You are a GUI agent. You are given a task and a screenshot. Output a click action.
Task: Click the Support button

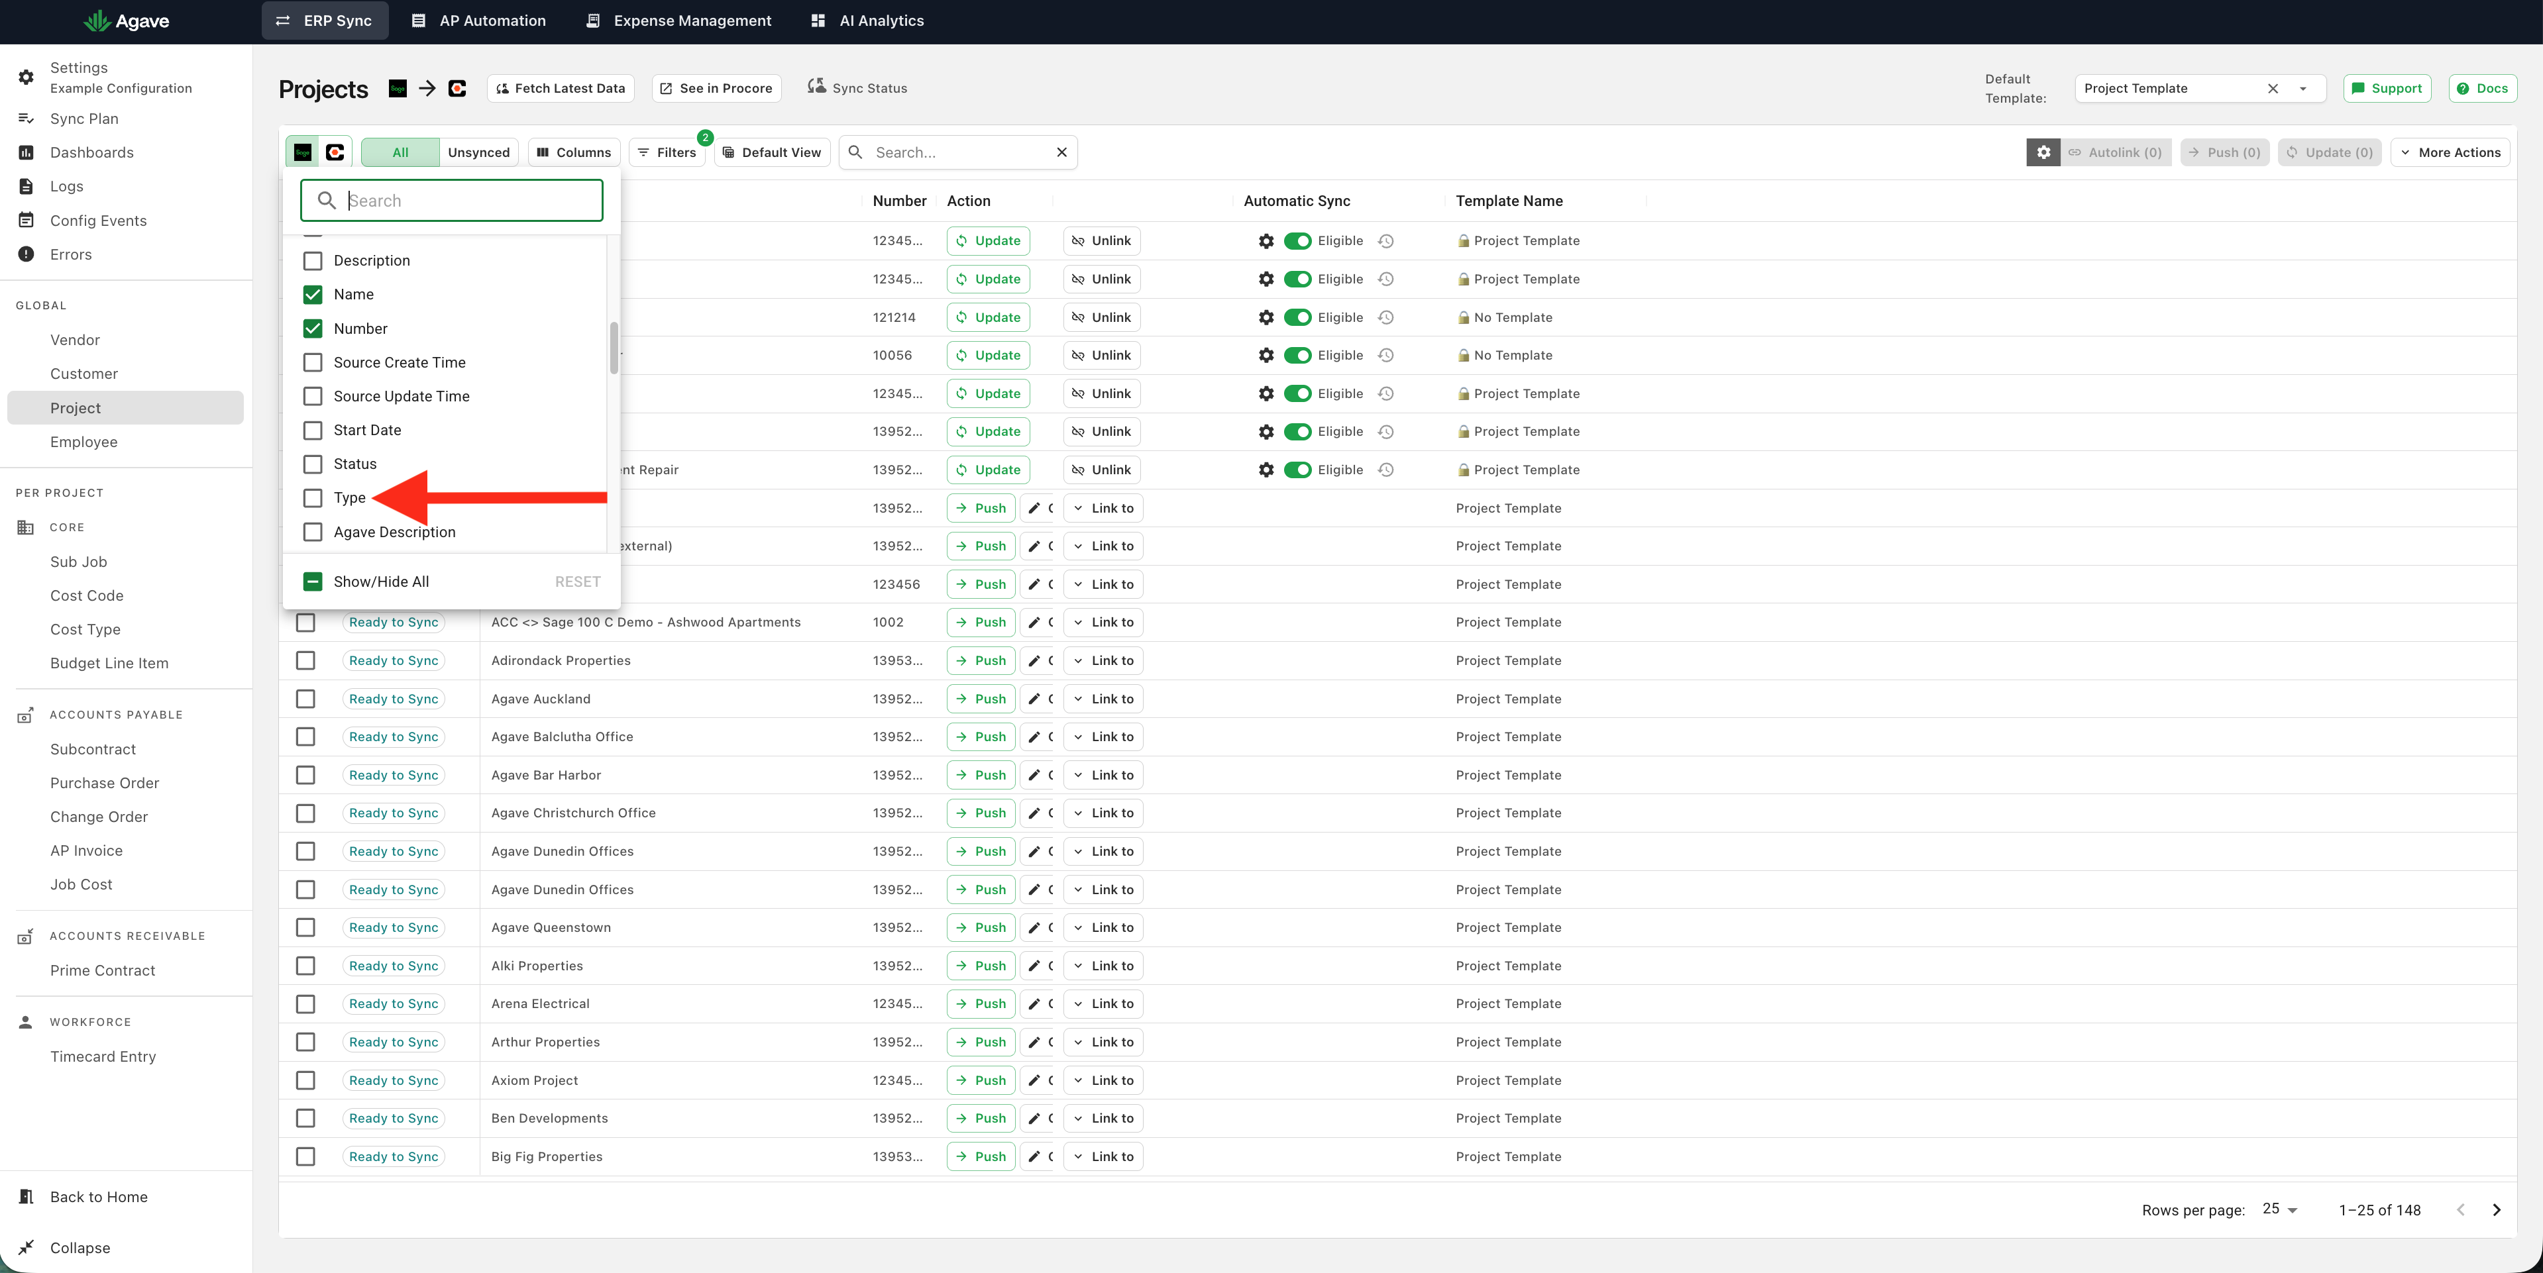click(x=2387, y=88)
